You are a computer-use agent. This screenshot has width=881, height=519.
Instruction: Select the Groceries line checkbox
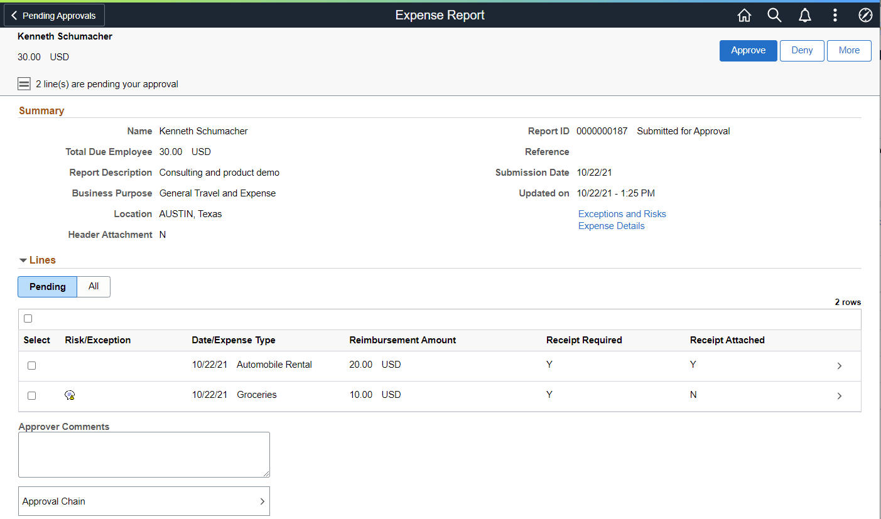click(31, 395)
